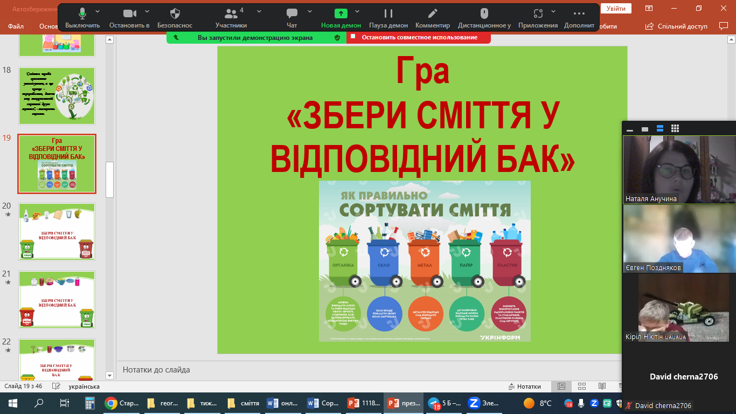Viewport: 736px width, 414px height.
Task: Select Кіріл Нікітін video tile
Action: click(679, 307)
